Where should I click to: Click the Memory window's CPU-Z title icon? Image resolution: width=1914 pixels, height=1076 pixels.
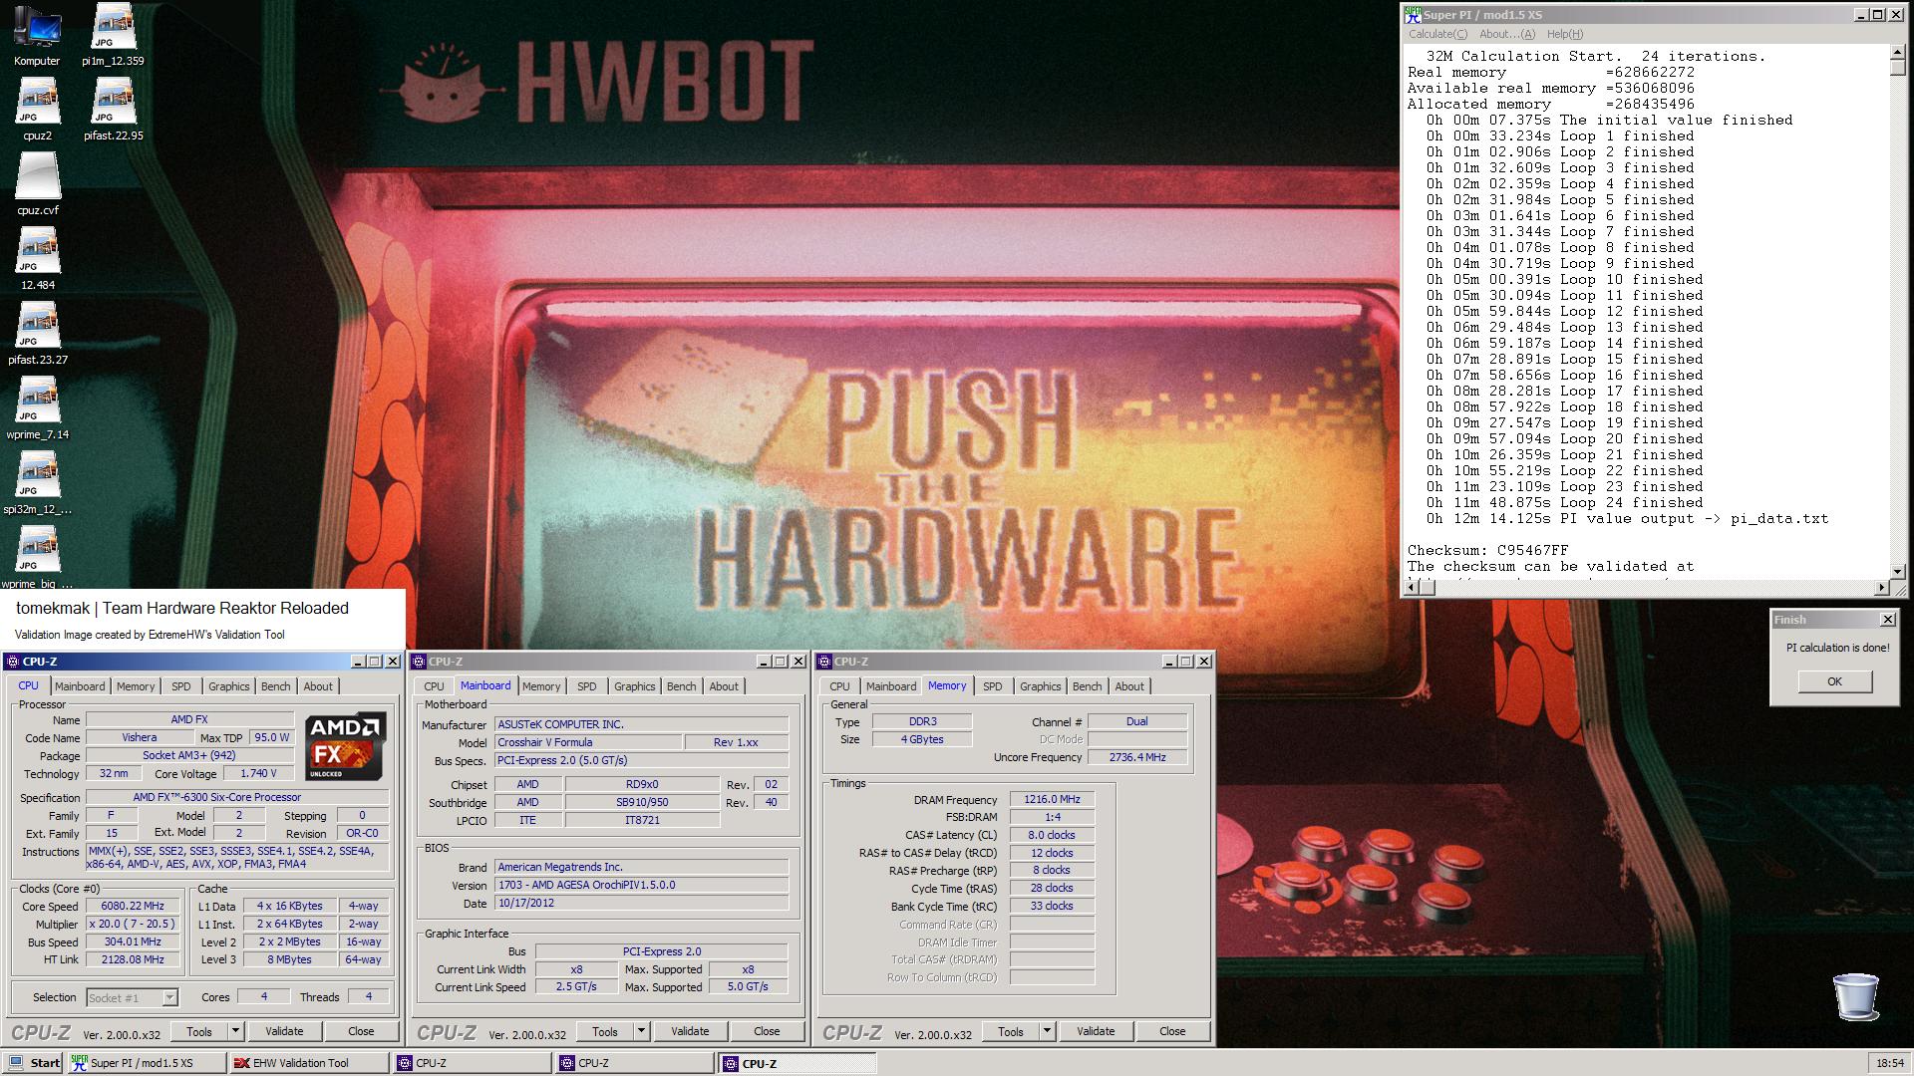coord(824,662)
